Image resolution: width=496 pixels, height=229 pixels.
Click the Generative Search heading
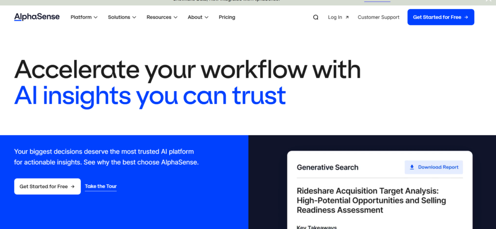pyautogui.click(x=327, y=168)
